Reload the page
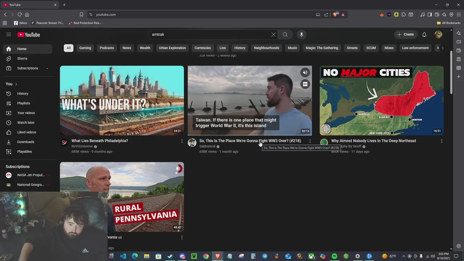 point(20,14)
